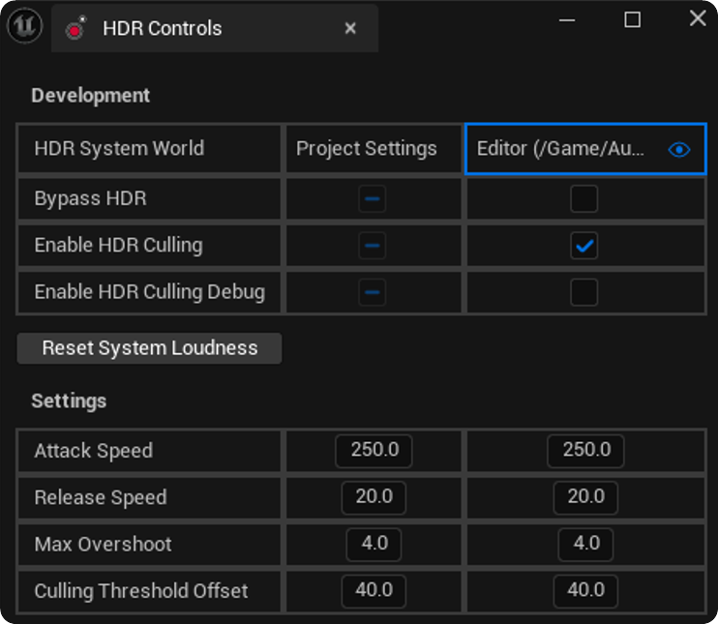Image resolution: width=718 pixels, height=624 pixels.
Task: Close the HDR Controls tab
Action: [350, 28]
